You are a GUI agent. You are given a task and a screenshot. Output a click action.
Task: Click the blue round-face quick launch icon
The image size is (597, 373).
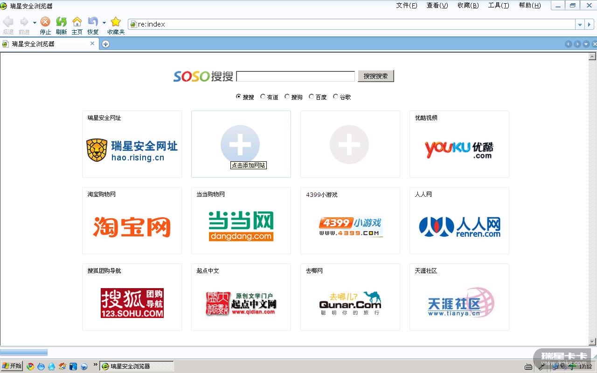pos(41,366)
